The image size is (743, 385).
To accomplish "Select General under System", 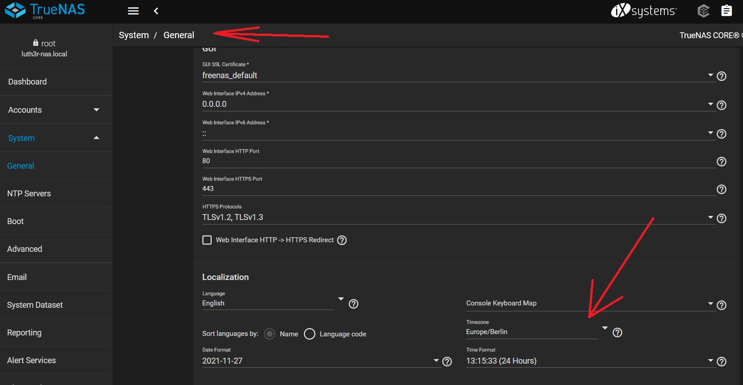I will [x=56, y=166].
